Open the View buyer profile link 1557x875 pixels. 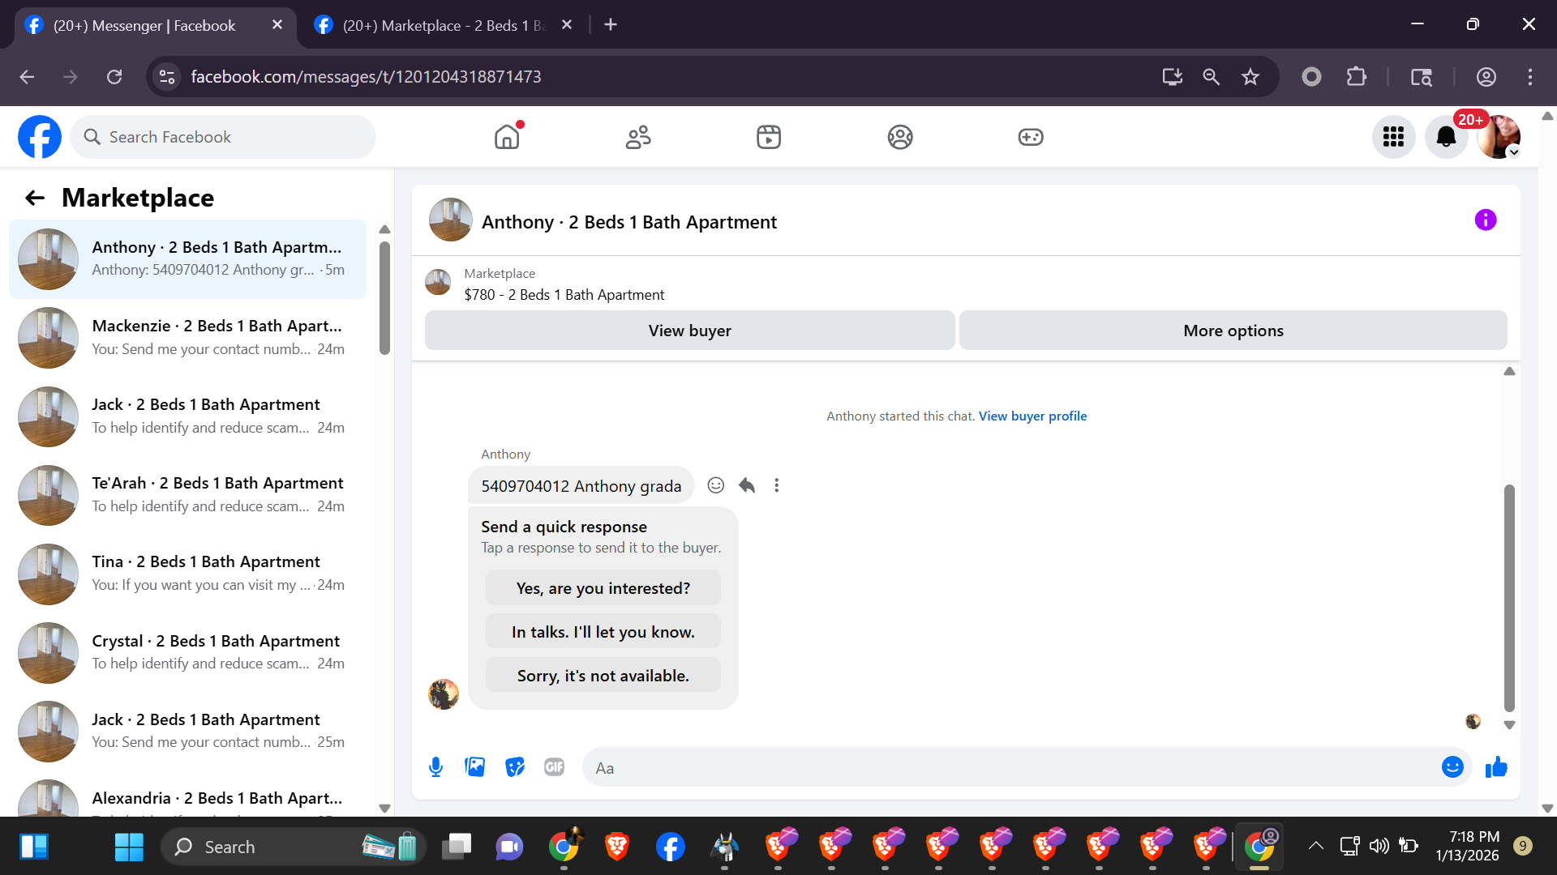tap(1032, 416)
